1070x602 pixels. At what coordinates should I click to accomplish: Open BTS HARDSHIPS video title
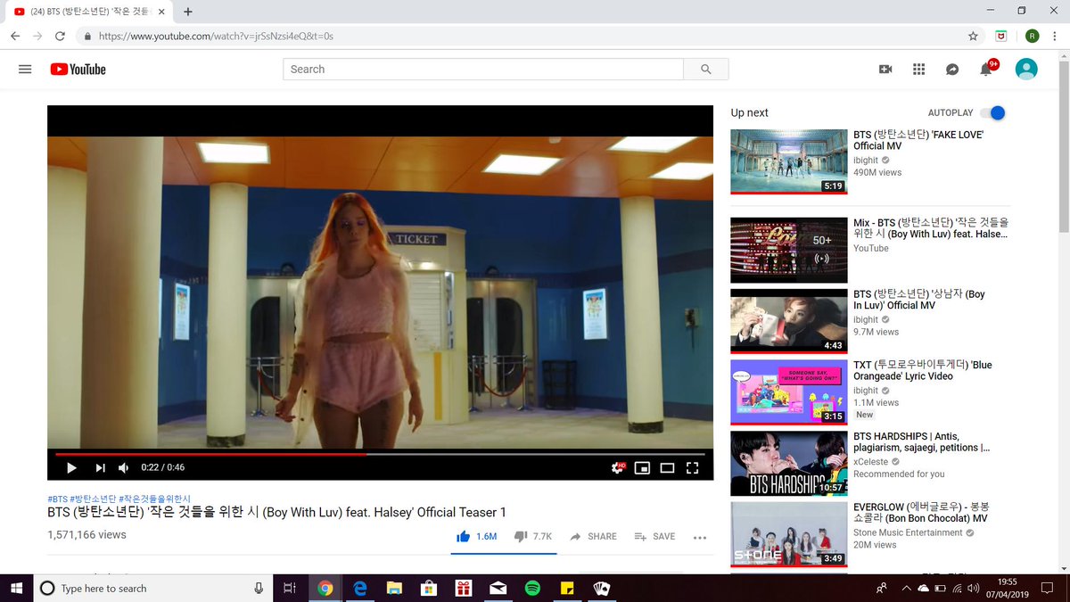[x=921, y=442]
